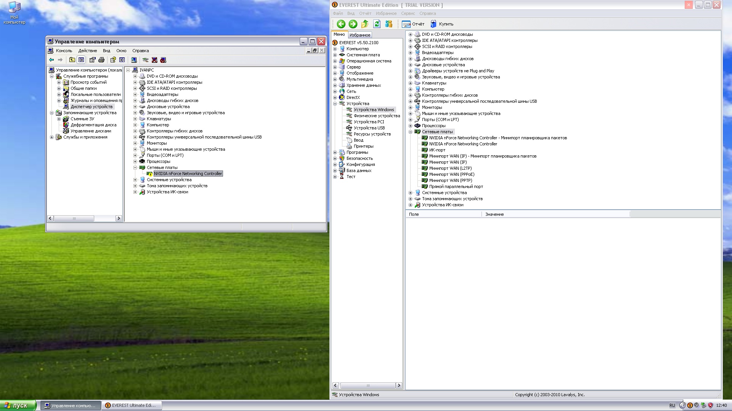Click EVEREST green Forward button
The width and height of the screenshot is (732, 411).
(353, 24)
